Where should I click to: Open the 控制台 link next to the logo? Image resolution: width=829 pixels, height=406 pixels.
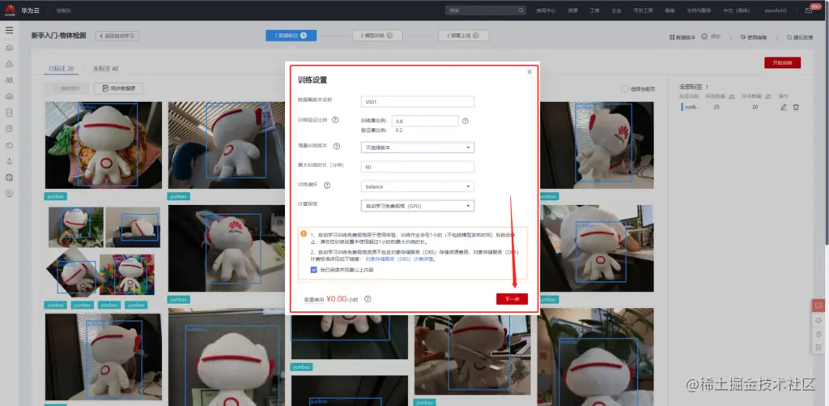[x=63, y=11]
